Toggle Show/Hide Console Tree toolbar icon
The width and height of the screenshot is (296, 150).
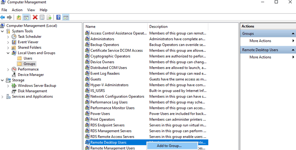click(x=26, y=18)
